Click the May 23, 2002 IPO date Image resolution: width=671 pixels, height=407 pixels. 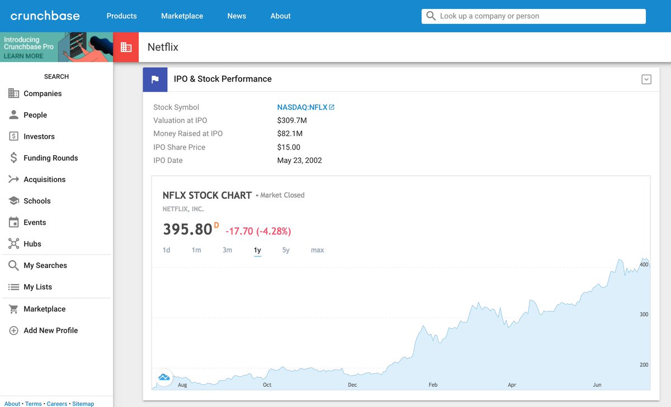(x=300, y=160)
